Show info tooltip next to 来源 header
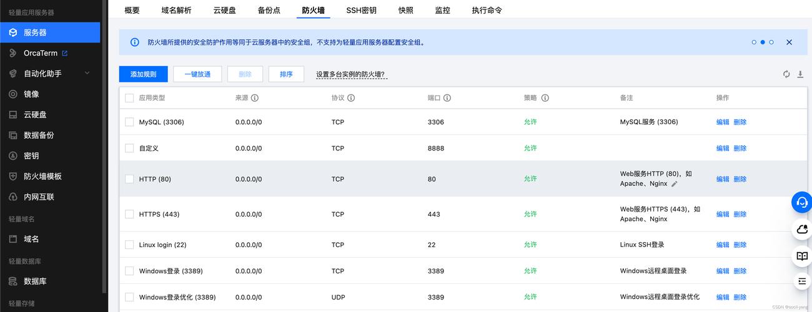 [255, 98]
